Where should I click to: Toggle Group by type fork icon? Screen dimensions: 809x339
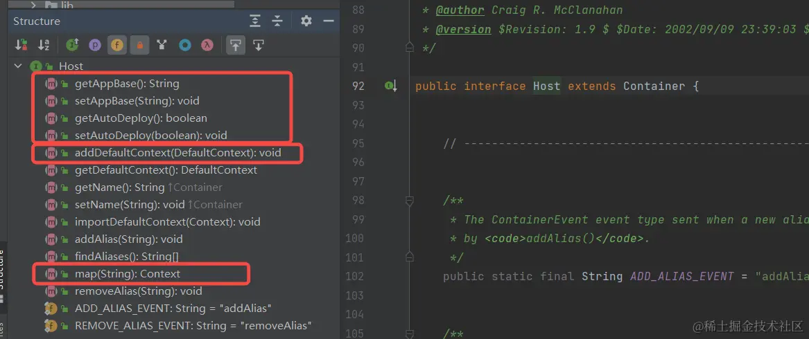pos(162,45)
